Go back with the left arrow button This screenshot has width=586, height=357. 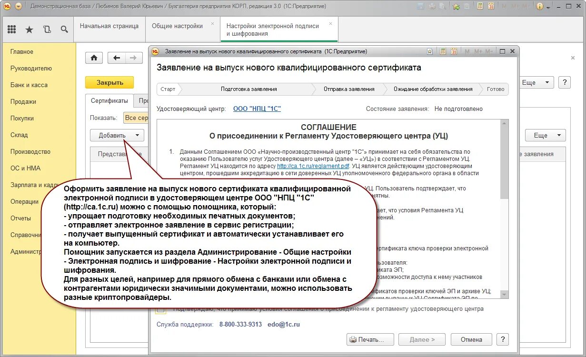pyautogui.click(x=117, y=58)
